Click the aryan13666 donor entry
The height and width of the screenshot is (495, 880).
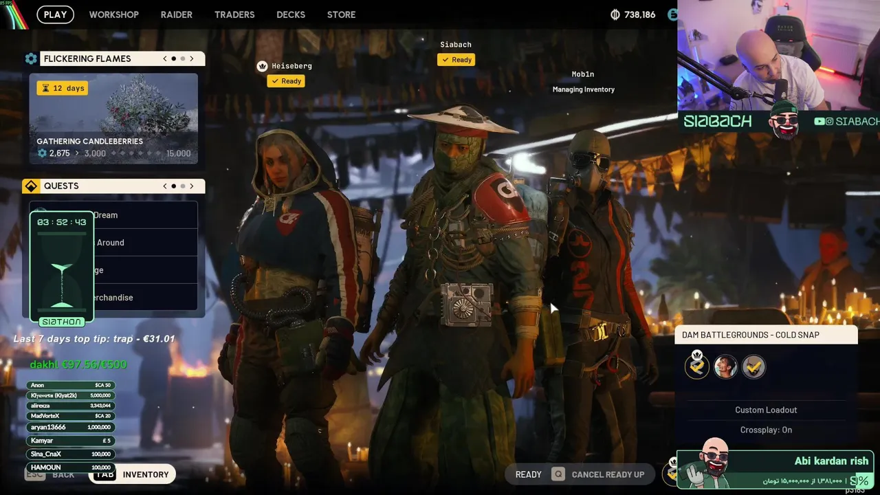coord(71,427)
